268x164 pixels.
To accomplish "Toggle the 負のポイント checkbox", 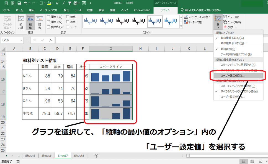I will click(49, 27).
